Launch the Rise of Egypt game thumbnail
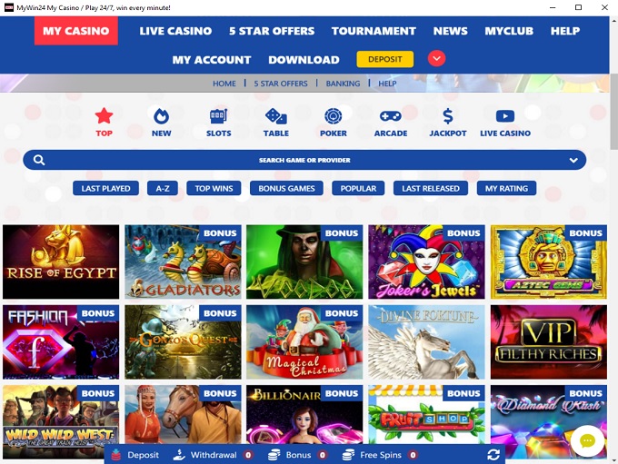The height and width of the screenshot is (464, 618). 61,262
